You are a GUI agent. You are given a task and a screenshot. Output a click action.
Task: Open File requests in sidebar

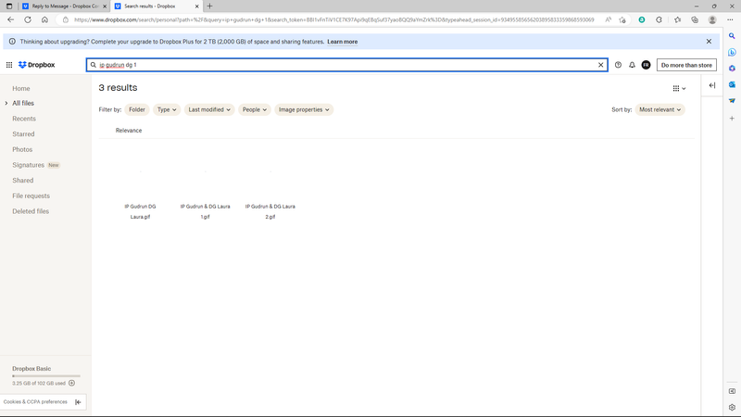click(31, 196)
